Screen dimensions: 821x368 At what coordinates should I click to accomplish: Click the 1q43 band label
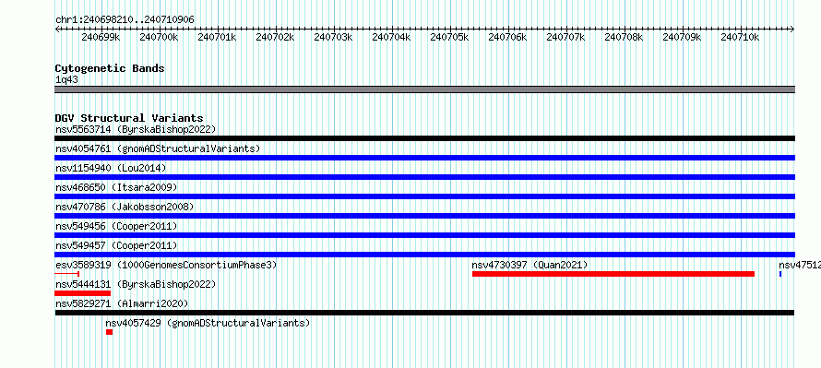[66, 80]
